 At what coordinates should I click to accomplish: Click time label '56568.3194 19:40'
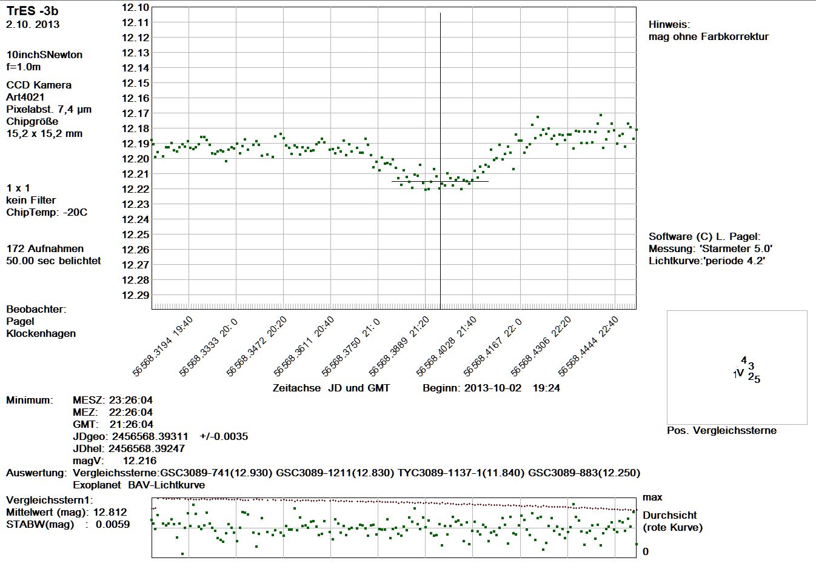click(x=162, y=346)
